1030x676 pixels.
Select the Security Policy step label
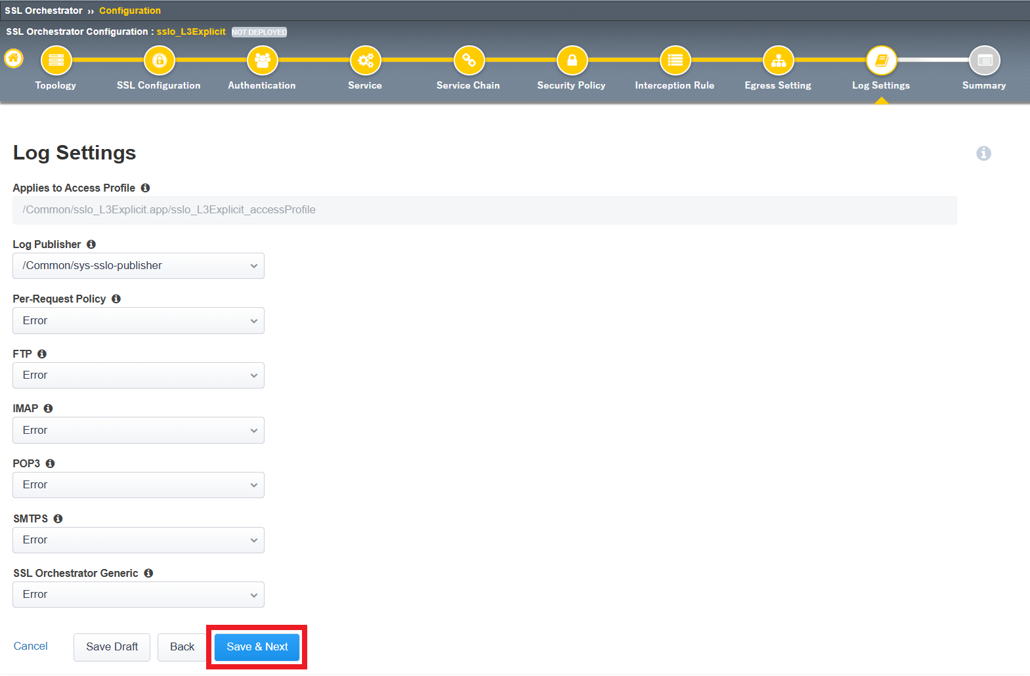(x=571, y=85)
